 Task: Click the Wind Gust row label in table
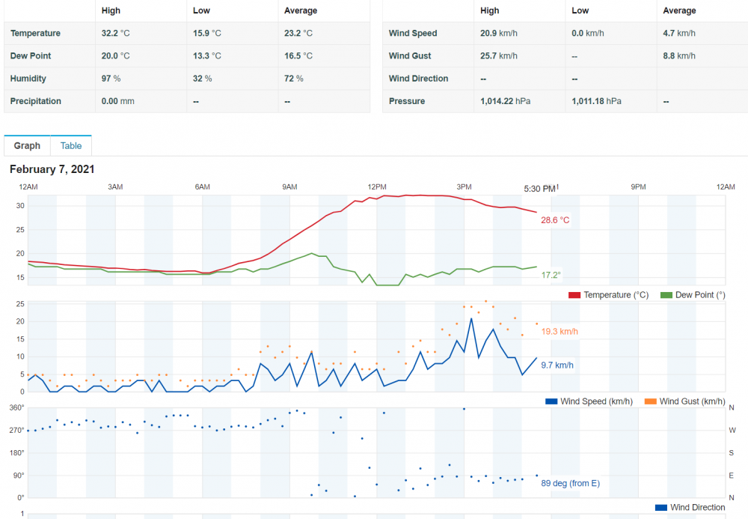410,56
